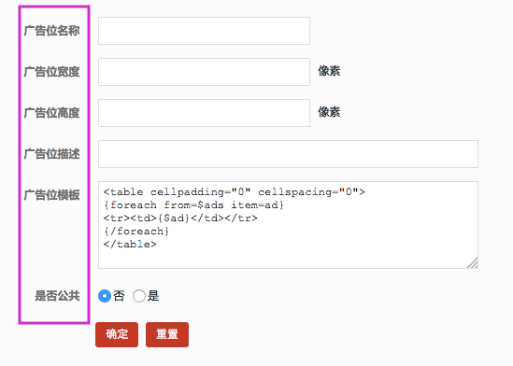Click inside the 广告位模板 textarea
Image resolution: width=513 pixels, height=366 pixels.
[288, 225]
